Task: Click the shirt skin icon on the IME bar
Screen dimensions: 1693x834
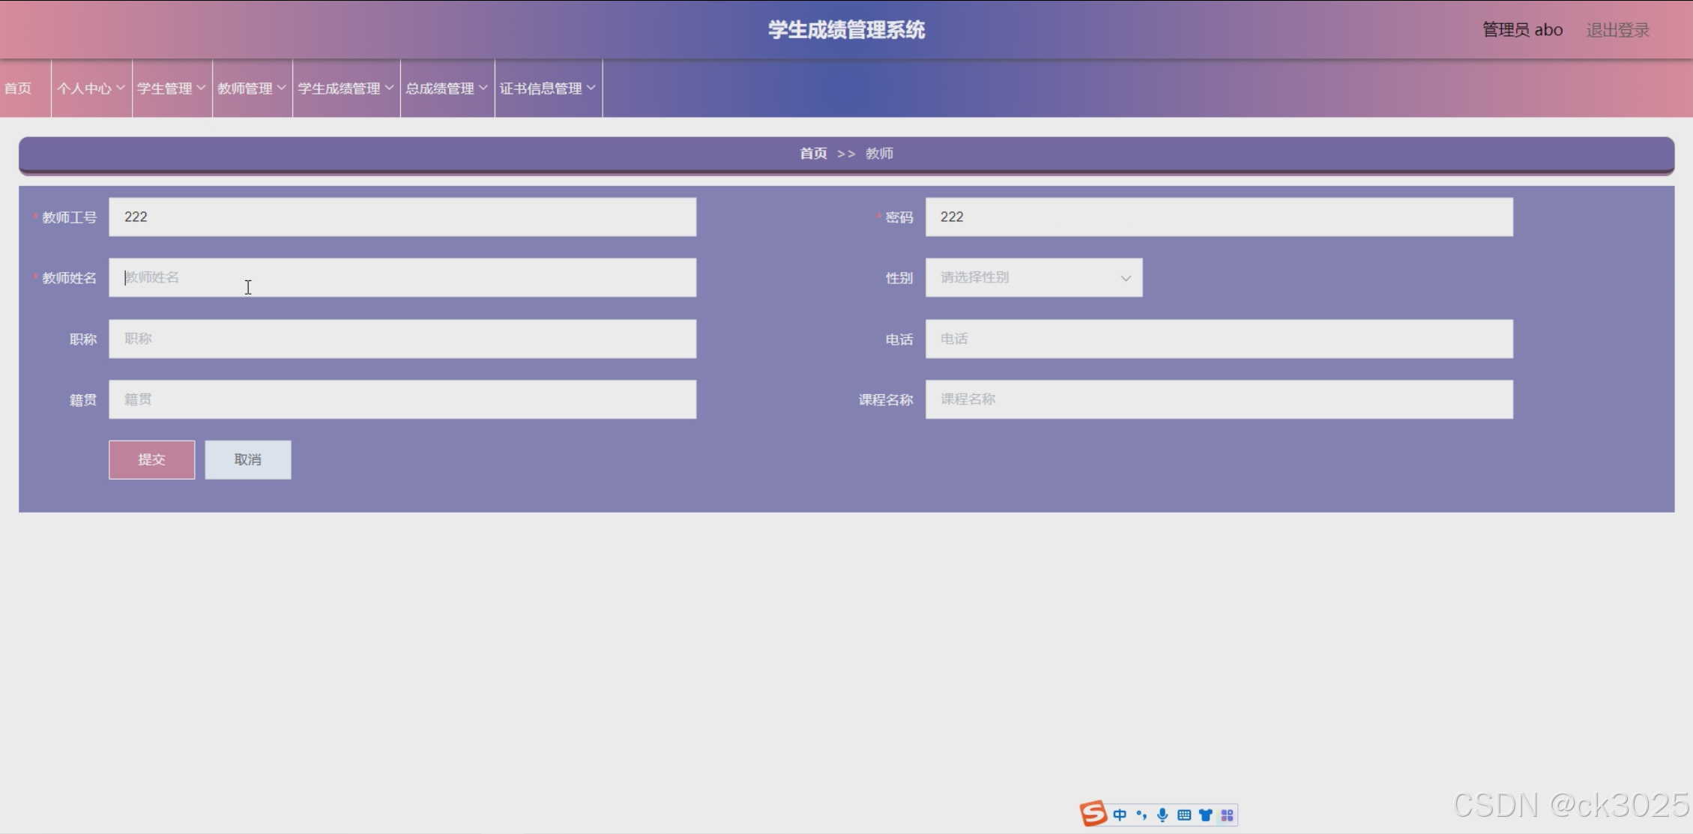Action: click(1205, 815)
